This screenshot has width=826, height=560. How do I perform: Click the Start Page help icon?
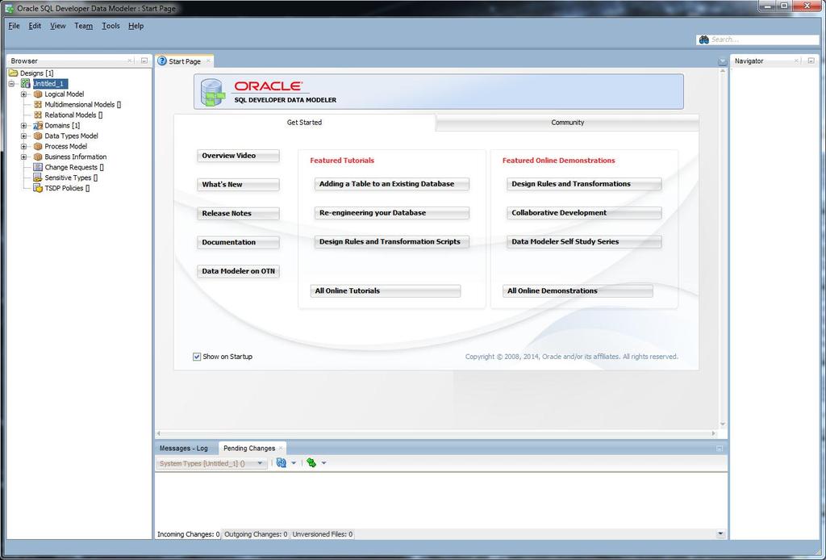pyautogui.click(x=162, y=61)
